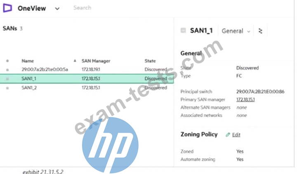The height and width of the screenshot is (174, 297).
Task: Open the SAN1_1 activity panel icon
Action: point(260,31)
